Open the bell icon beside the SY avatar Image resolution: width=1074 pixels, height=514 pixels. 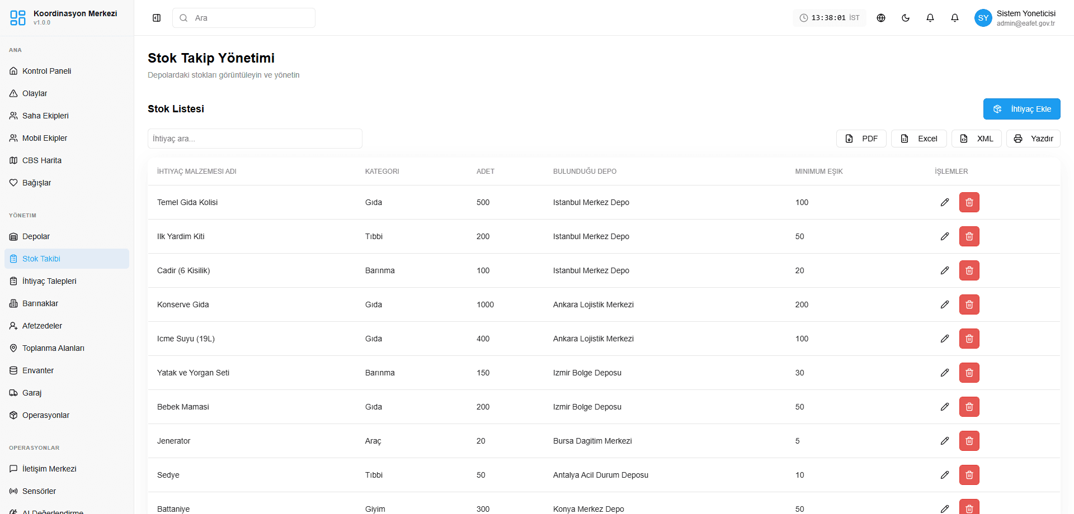955,18
